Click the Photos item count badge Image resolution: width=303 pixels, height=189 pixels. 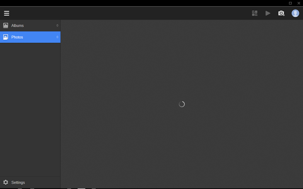tap(57, 37)
